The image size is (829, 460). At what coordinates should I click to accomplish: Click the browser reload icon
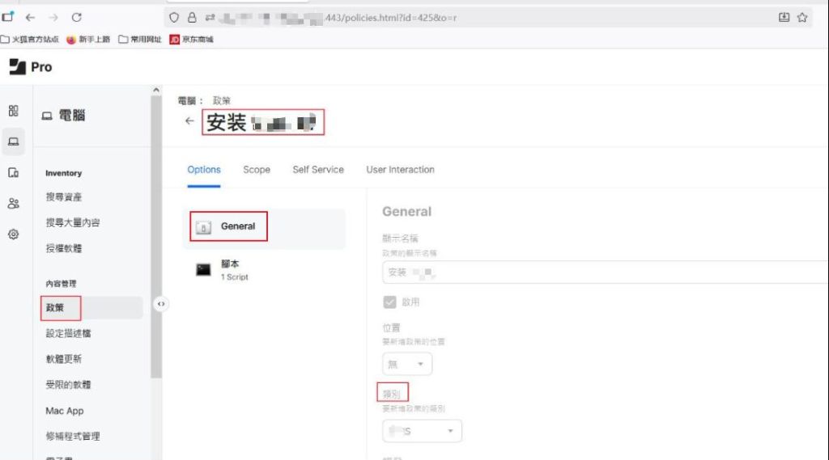click(76, 17)
